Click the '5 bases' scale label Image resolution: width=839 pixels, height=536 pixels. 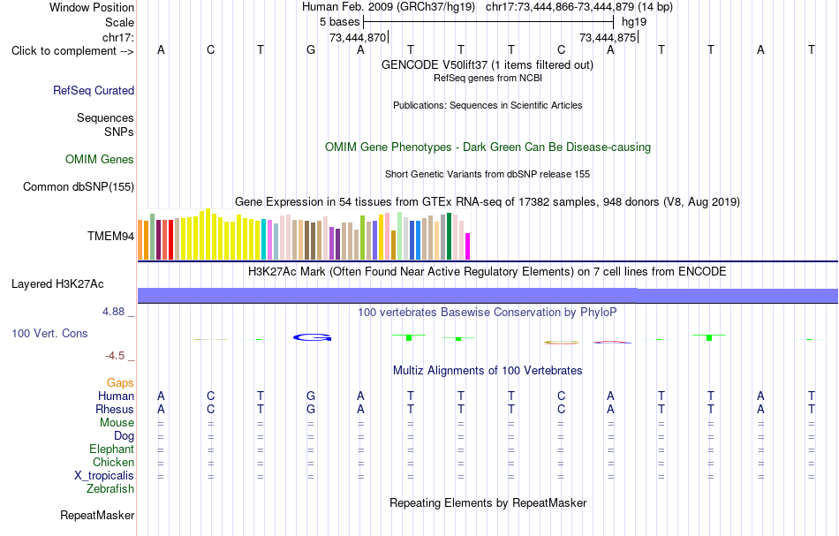(x=340, y=22)
